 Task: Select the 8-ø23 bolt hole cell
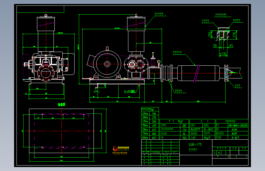click(x=235, y=138)
